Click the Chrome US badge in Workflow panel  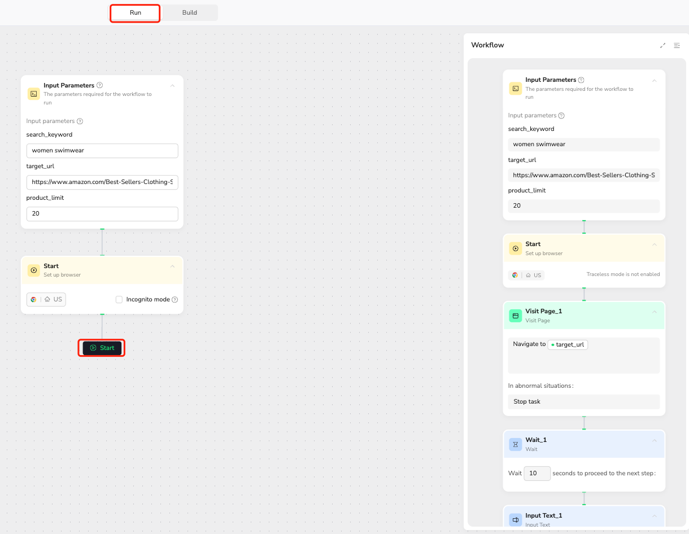[x=526, y=275]
